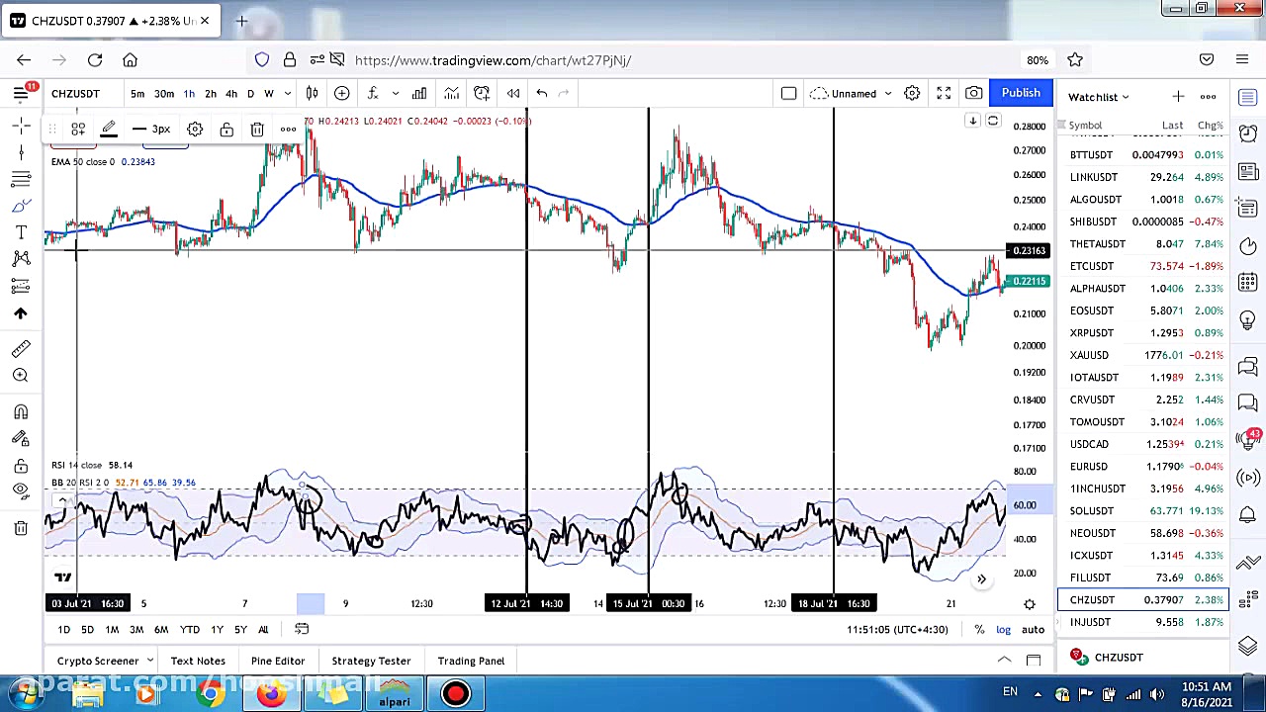Screen dimensions: 1266x712
Task: Toggle percent scale on the chart
Action: pyautogui.click(x=979, y=630)
